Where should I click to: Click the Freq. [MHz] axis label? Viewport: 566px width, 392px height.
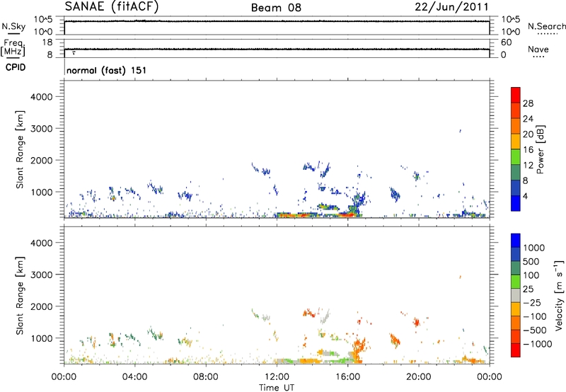[13, 47]
